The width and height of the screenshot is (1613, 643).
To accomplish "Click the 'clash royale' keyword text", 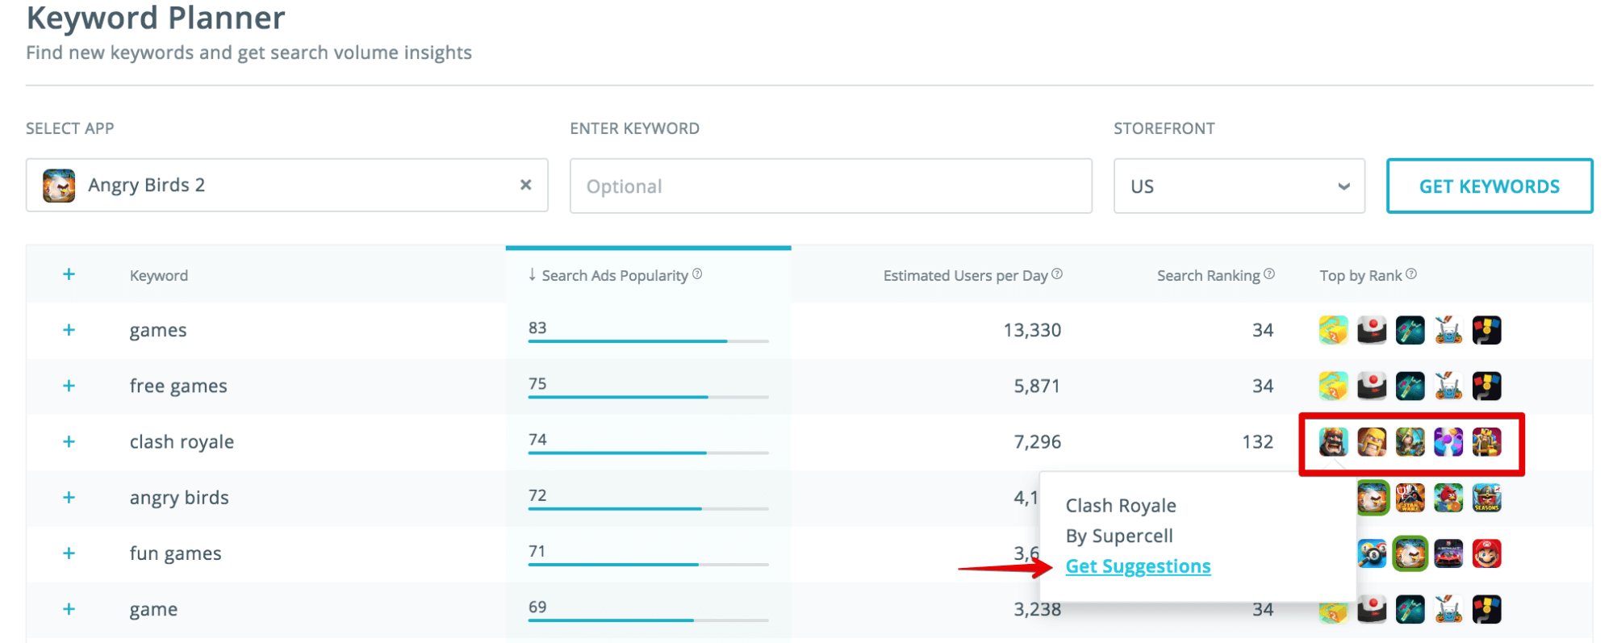I will [182, 442].
